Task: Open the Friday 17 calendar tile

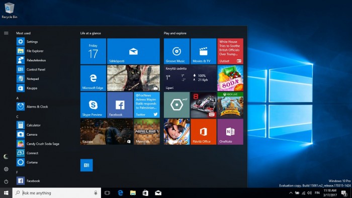Action: point(93,51)
